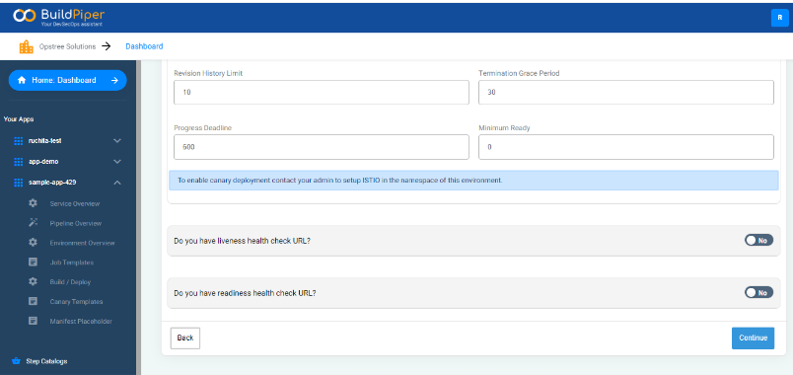The height and width of the screenshot is (375, 793).
Task: Click the Back button
Action: (185, 338)
